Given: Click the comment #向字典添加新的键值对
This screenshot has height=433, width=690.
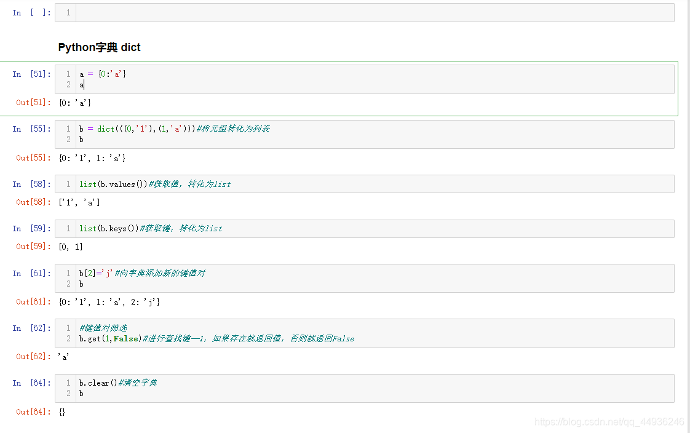Looking at the screenshot, I should pos(160,273).
